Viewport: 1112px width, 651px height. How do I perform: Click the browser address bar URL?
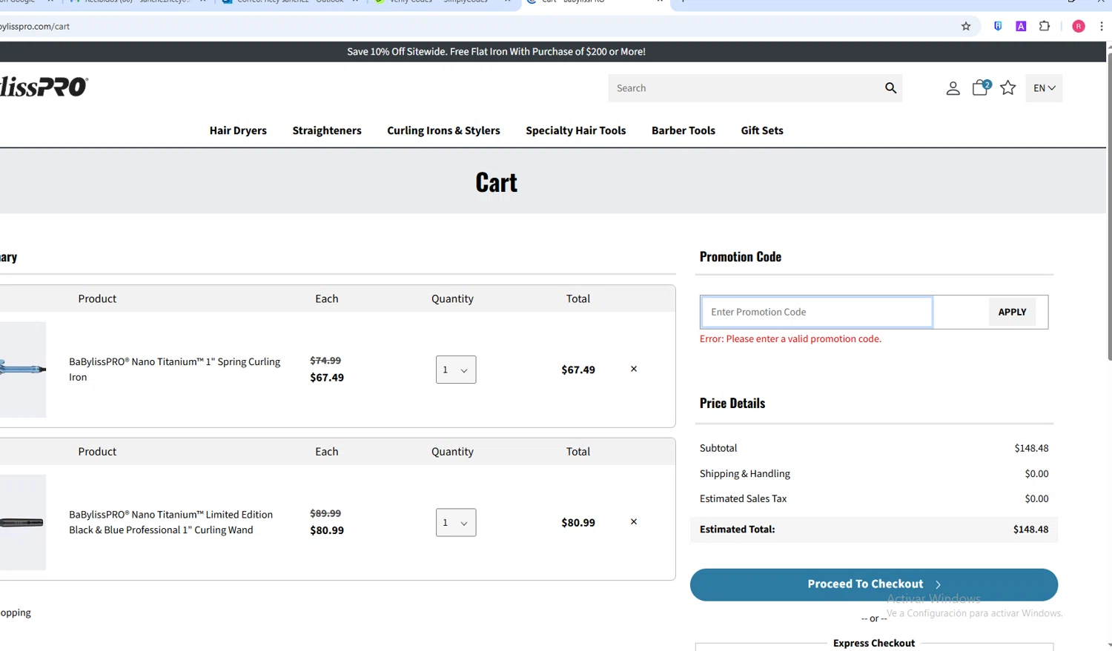click(x=35, y=26)
